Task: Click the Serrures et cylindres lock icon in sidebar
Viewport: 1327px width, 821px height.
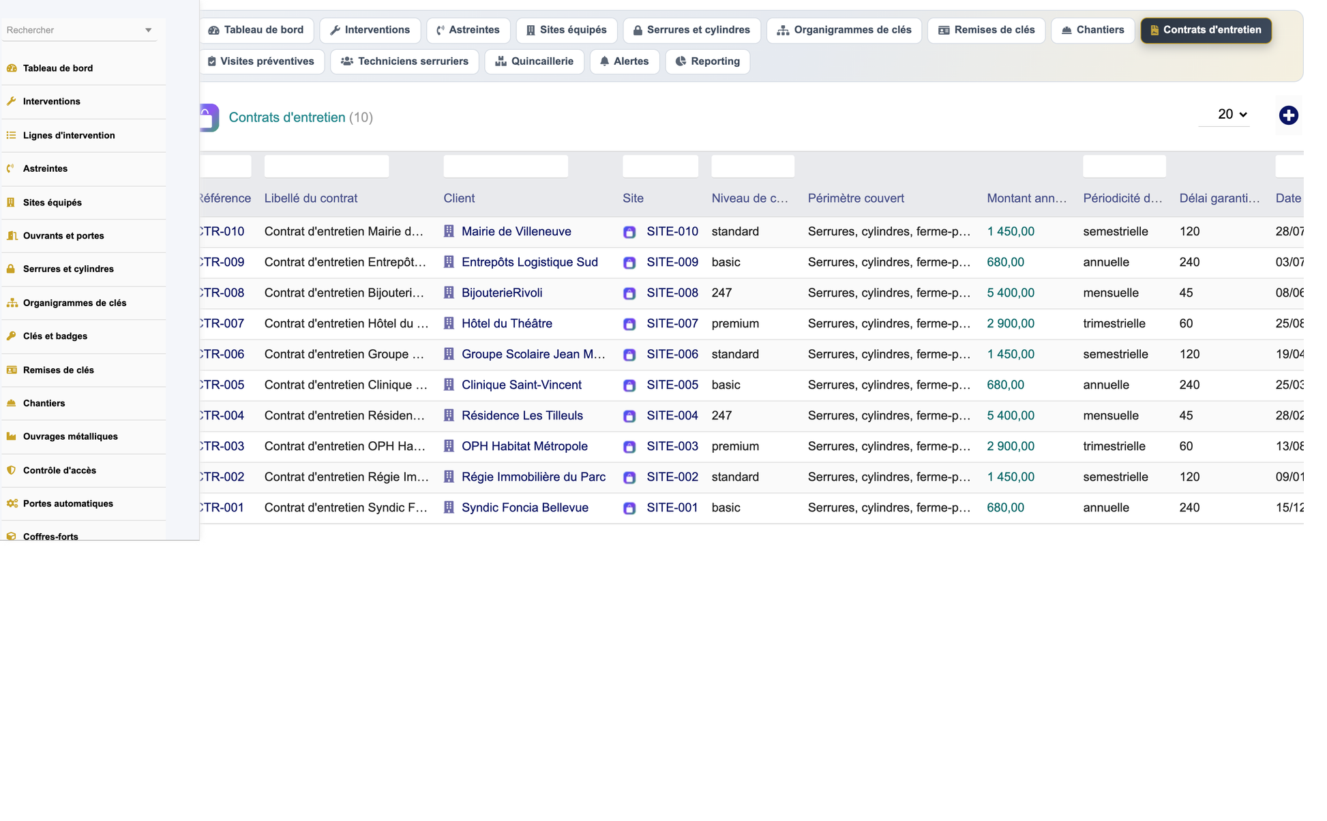Action: click(x=12, y=269)
